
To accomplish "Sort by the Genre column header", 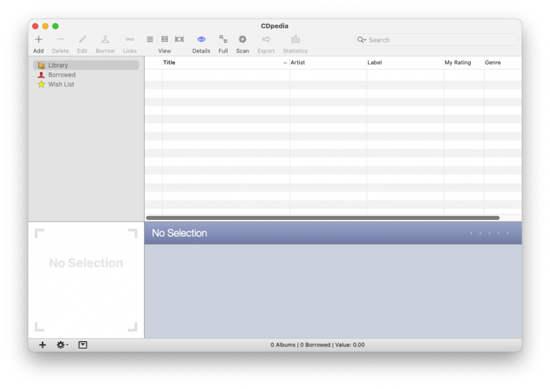I will [503, 62].
